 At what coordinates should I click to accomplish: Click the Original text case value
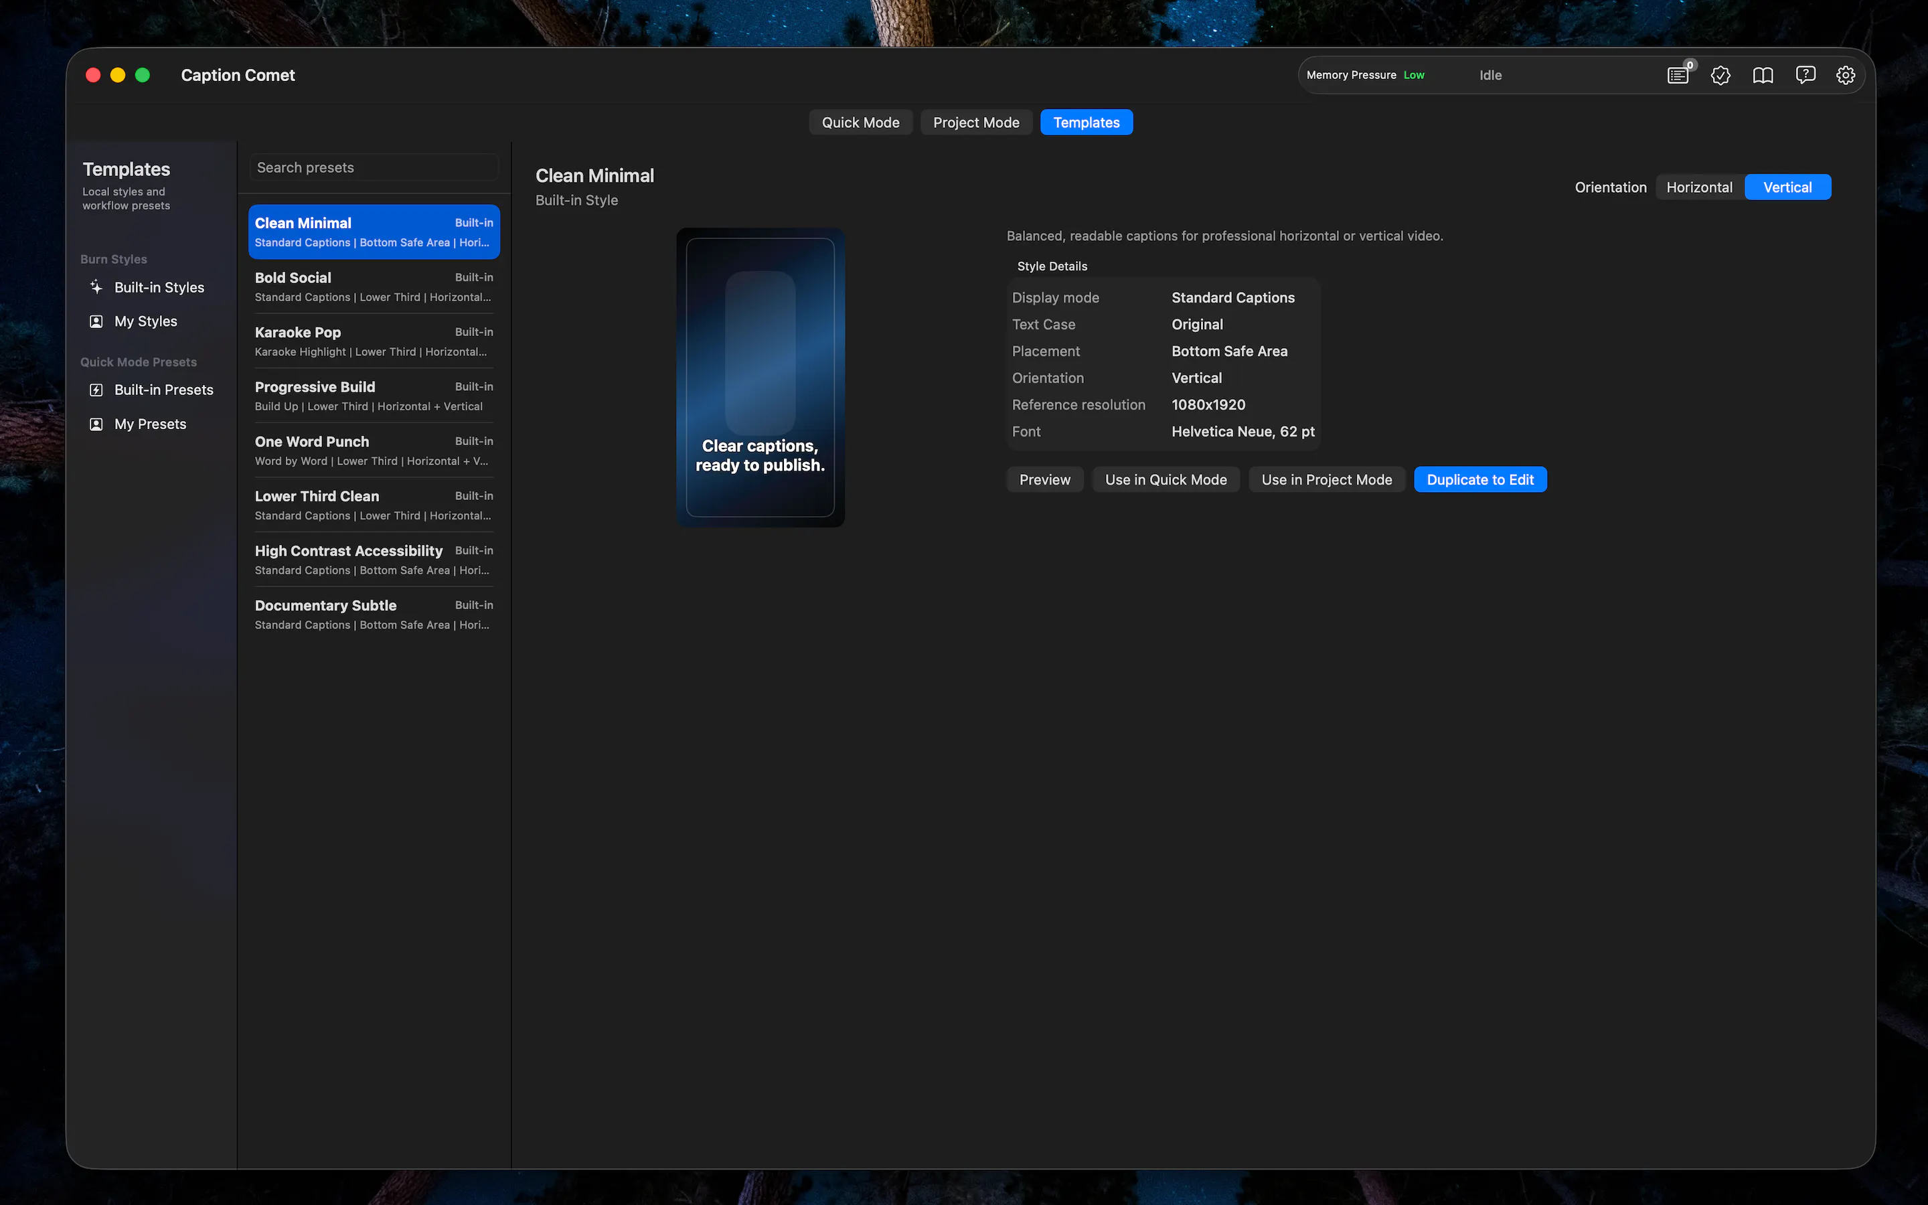pos(1197,325)
